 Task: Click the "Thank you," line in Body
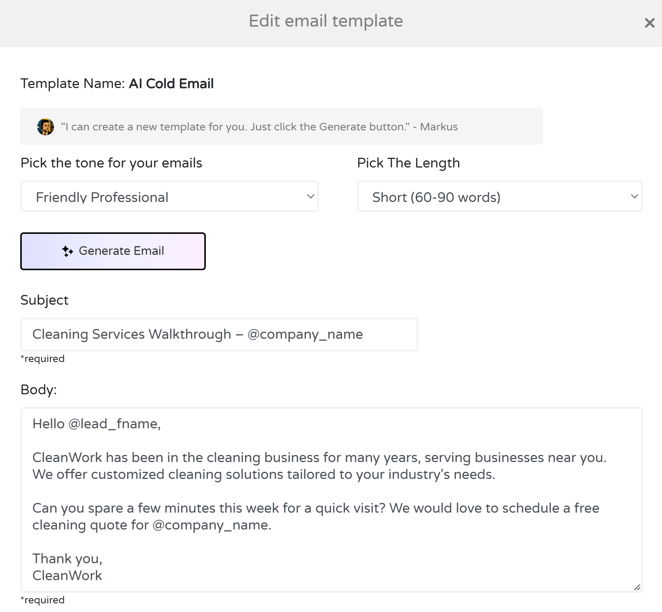point(67,558)
